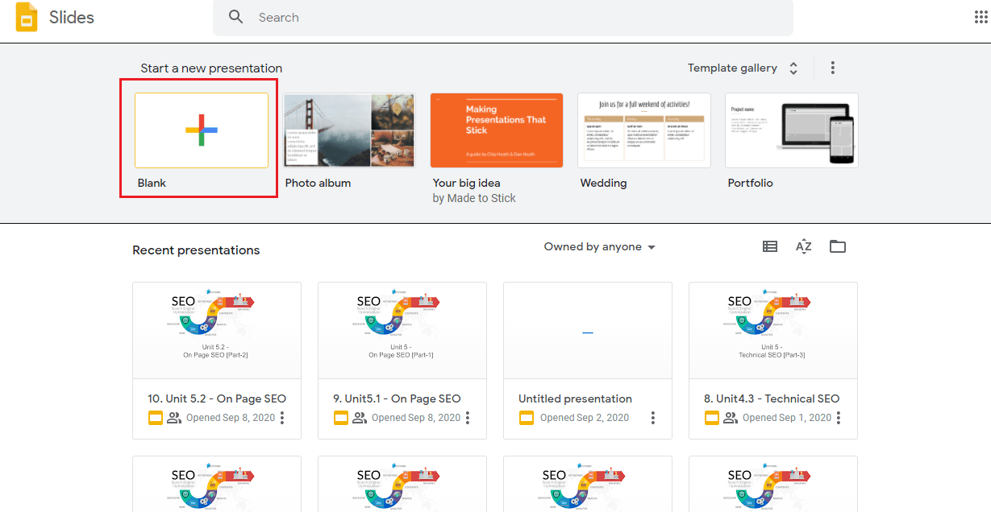Open more options for 8. Unit4.3
This screenshot has height=512, width=991.
click(839, 418)
